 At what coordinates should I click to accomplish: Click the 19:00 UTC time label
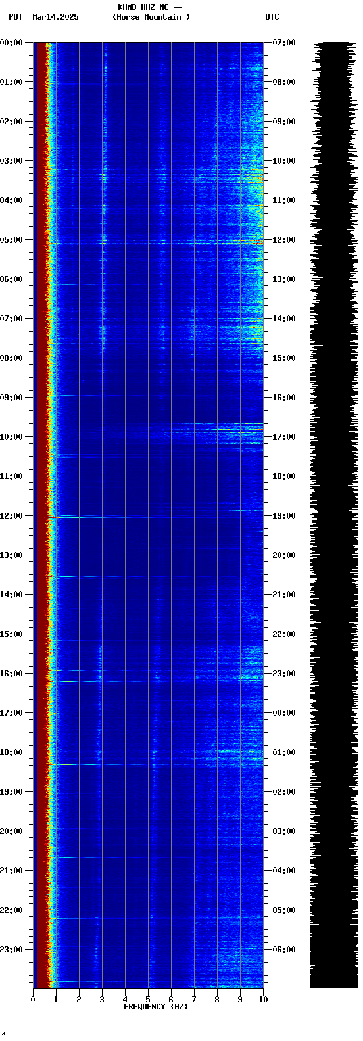click(x=284, y=516)
